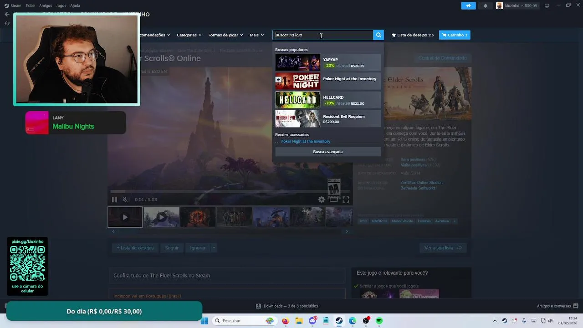The width and height of the screenshot is (583, 328).
Task: Click the announcements megaphone button
Action: (468, 5)
